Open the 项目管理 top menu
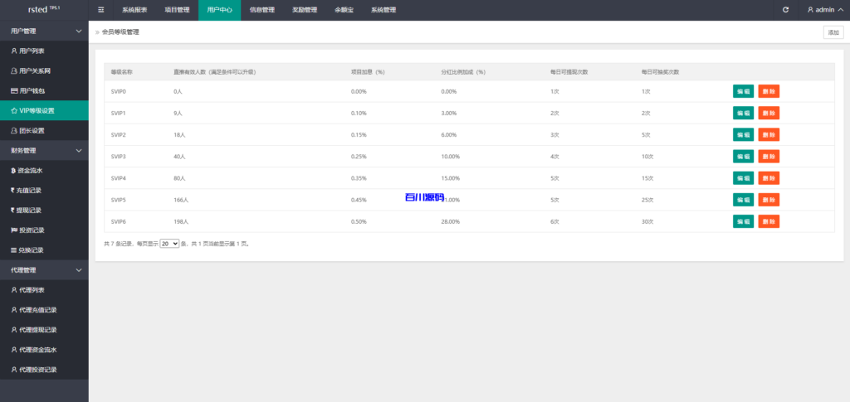Image resolution: width=850 pixels, height=402 pixels. coord(177,10)
